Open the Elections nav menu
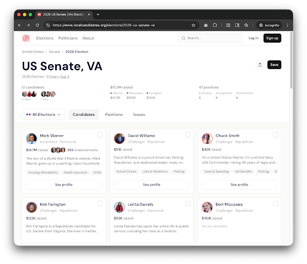 click(45, 38)
